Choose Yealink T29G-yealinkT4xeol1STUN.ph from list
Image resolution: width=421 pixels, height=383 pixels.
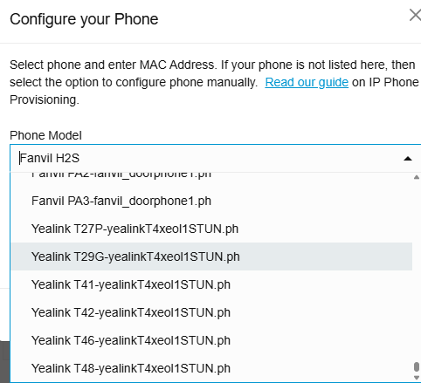click(x=211, y=256)
